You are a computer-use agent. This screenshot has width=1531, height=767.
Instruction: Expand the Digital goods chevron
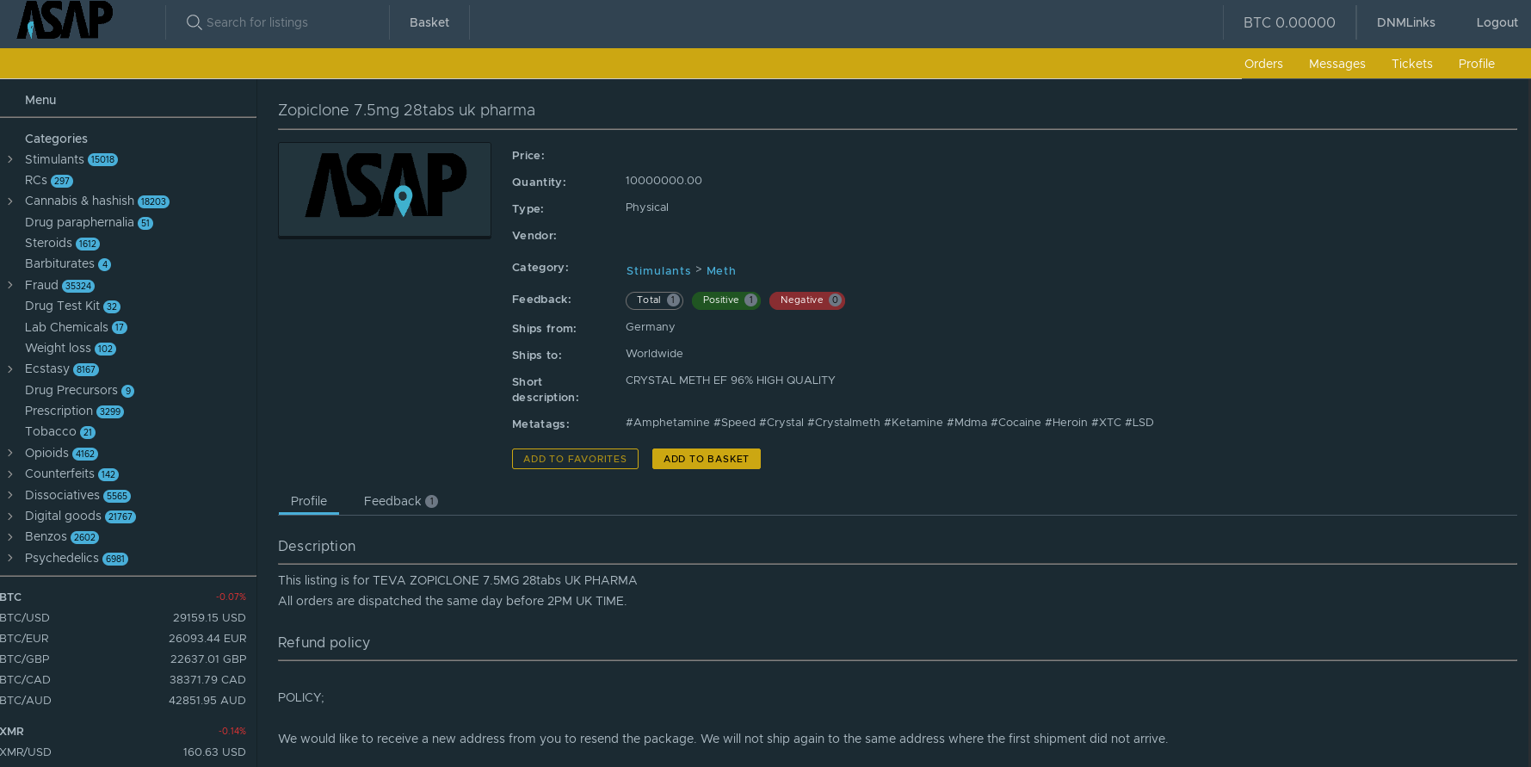(10, 516)
